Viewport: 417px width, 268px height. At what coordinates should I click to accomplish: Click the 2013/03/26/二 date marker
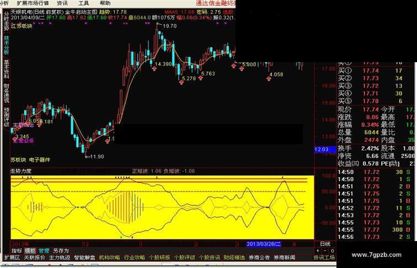264,244
